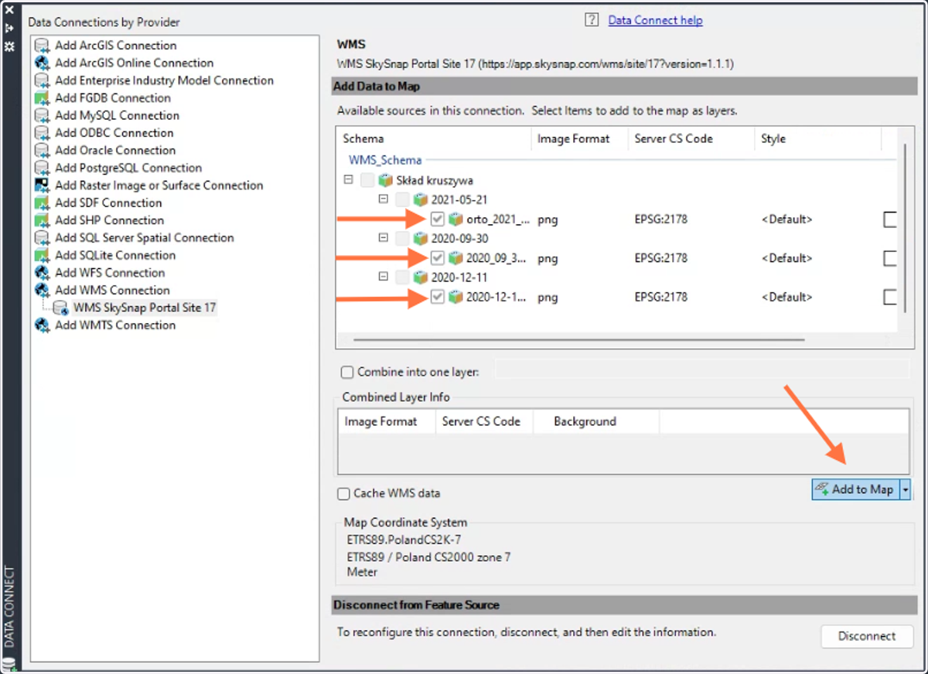This screenshot has height=674, width=928.
Task: Toggle the Skład kruszywa group checkbox
Action: coord(367,180)
